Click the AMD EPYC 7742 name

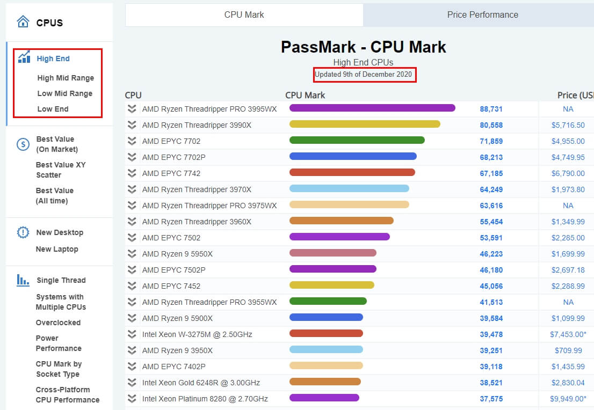tap(171, 173)
